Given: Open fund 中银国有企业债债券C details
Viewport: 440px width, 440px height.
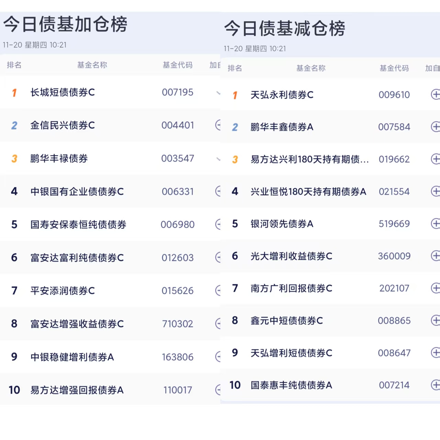Looking at the screenshot, I should pos(77,191).
